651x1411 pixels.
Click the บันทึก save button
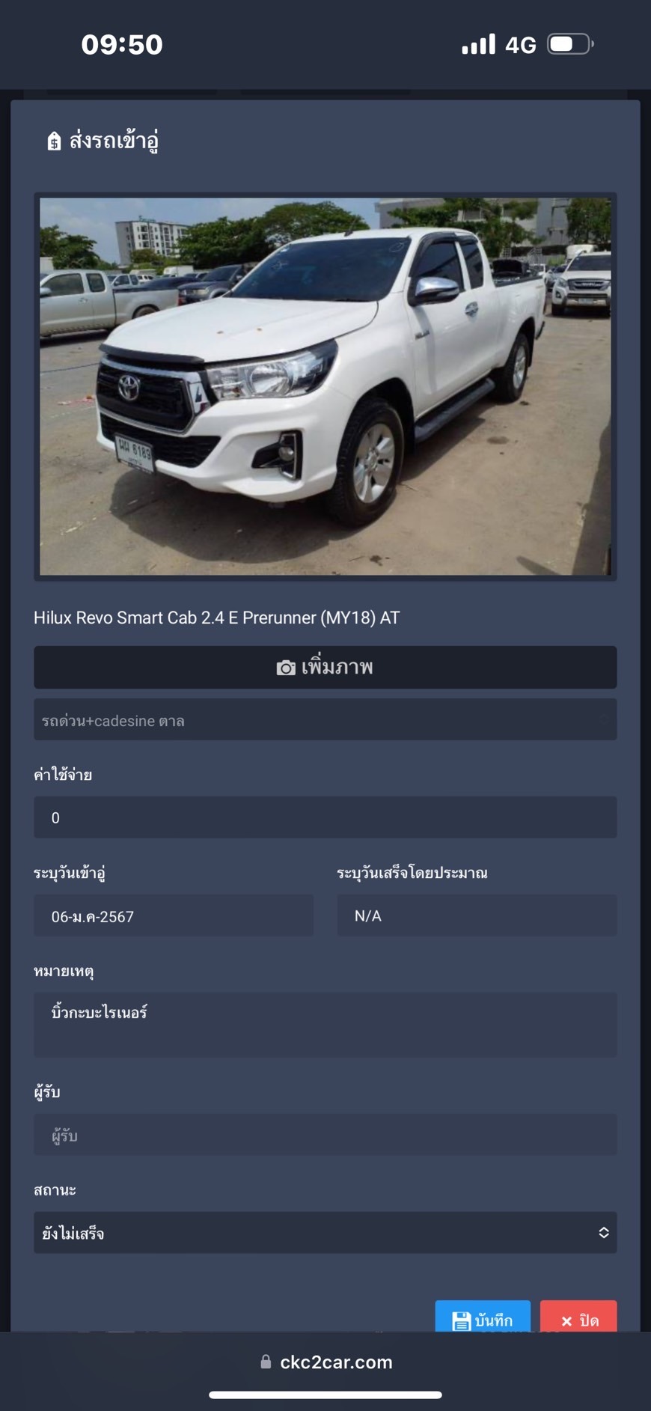pos(483,1319)
